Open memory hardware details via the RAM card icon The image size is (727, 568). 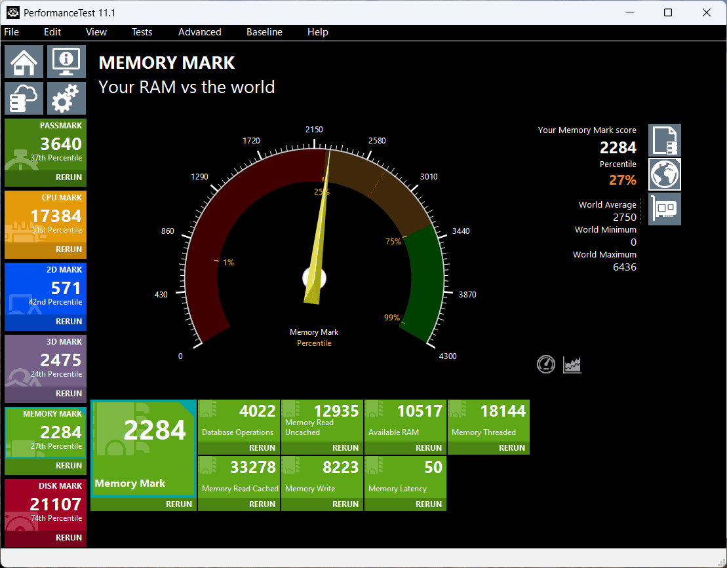(x=664, y=208)
